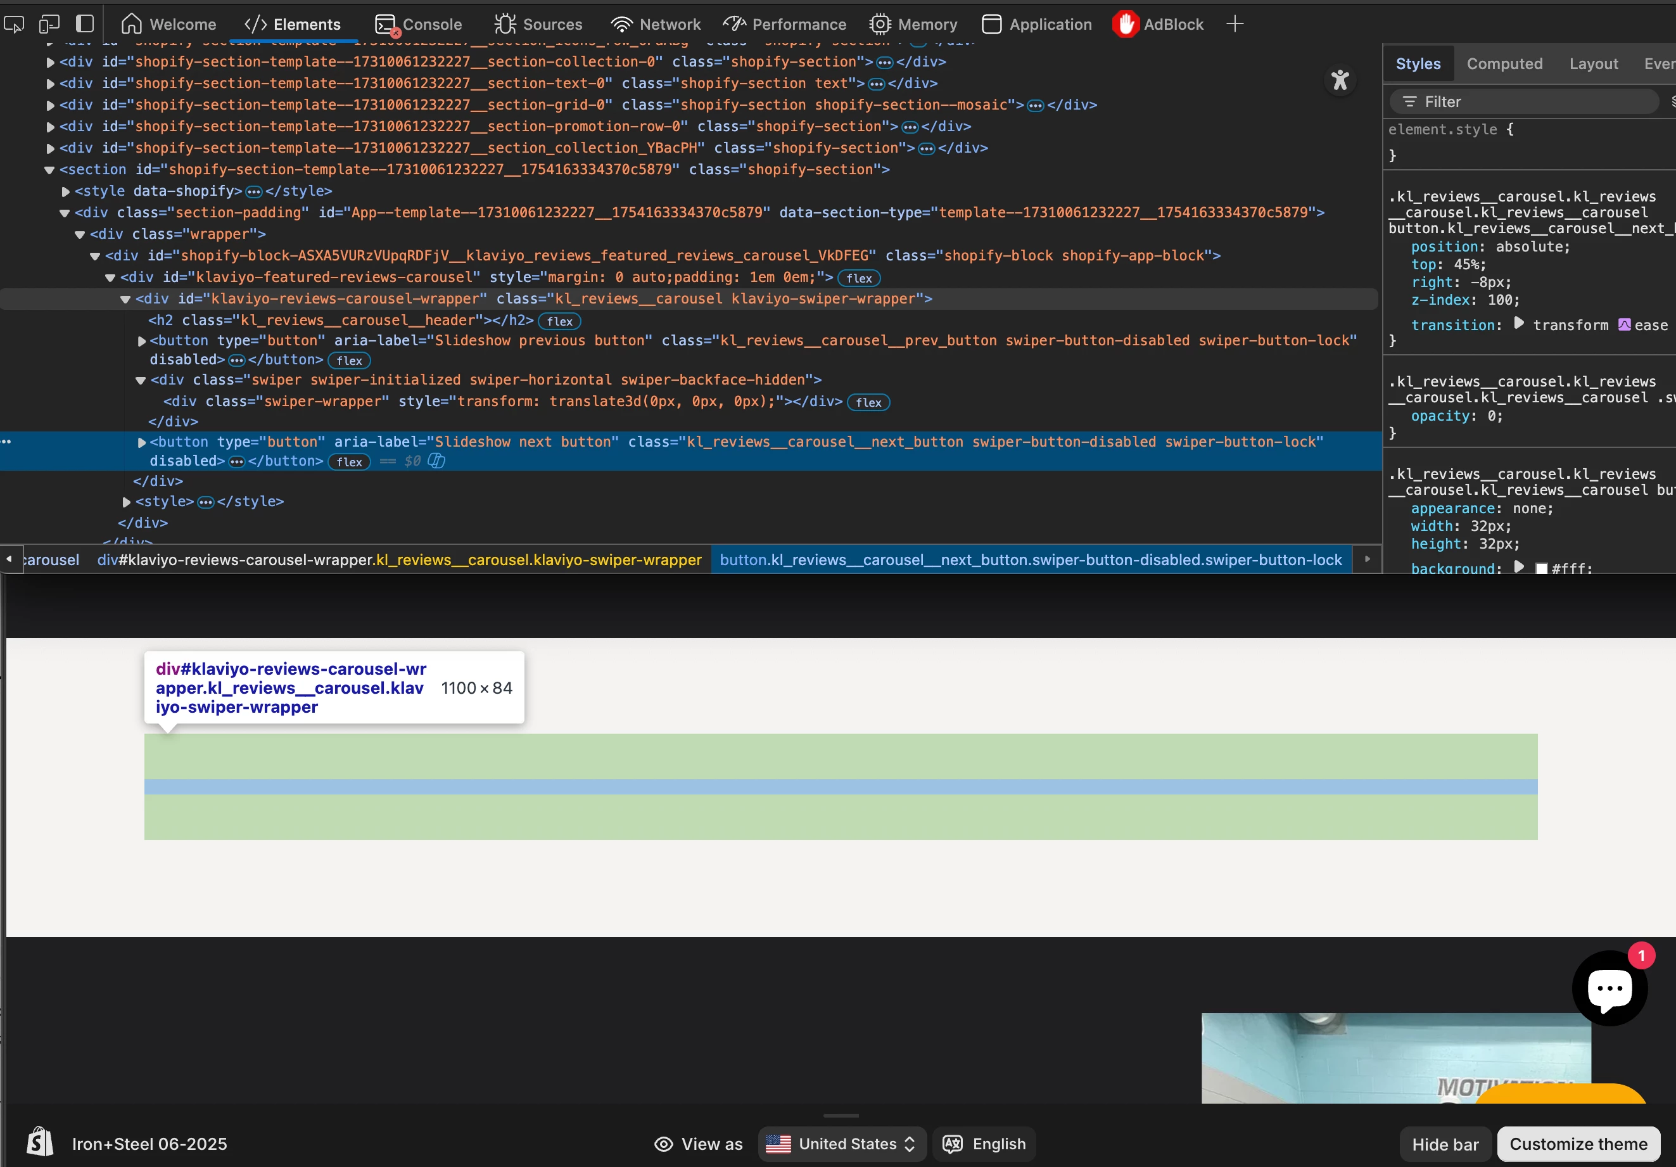Click the ellipsis inside the next button node
Image resolution: width=1676 pixels, height=1167 pixels.
click(236, 462)
